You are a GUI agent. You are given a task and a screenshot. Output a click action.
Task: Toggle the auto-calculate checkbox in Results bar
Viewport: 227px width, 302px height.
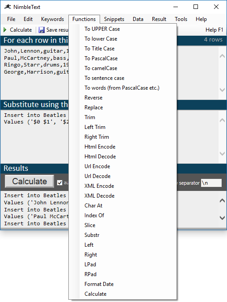pyautogui.click(x=59, y=182)
